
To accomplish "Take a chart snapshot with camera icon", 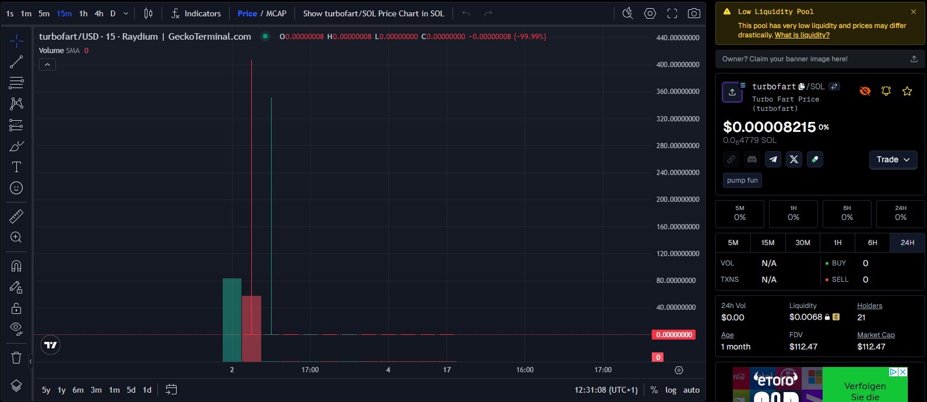I will [x=694, y=13].
